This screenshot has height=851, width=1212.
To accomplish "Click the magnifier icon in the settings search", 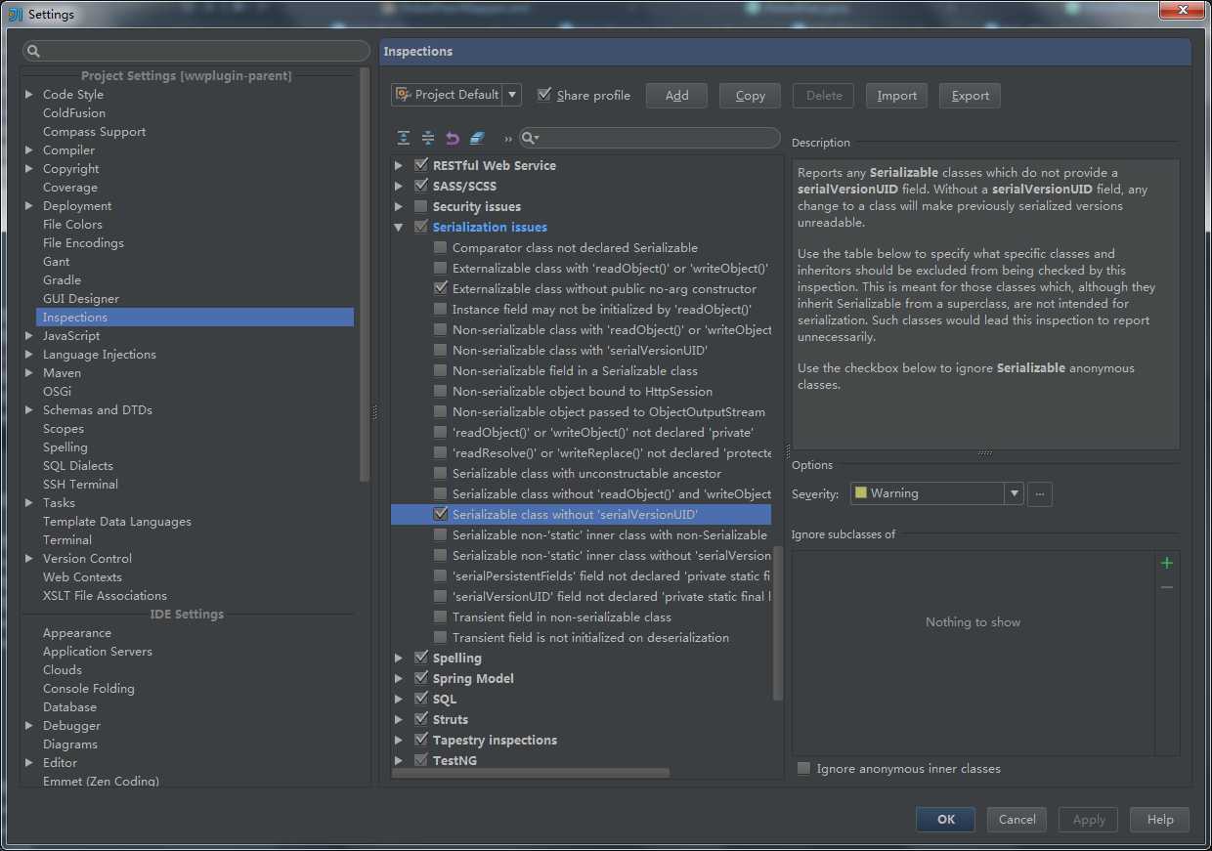I will (x=33, y=51).
